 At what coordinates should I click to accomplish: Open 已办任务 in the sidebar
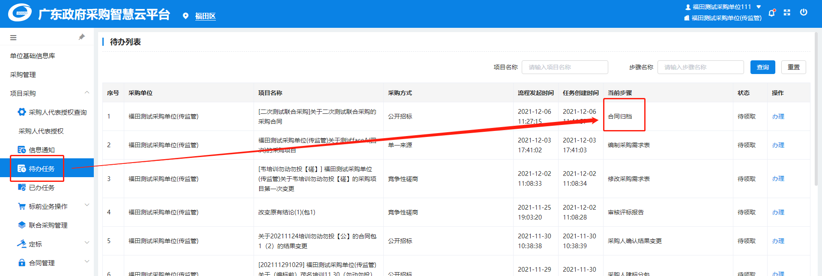click(42, 187)
